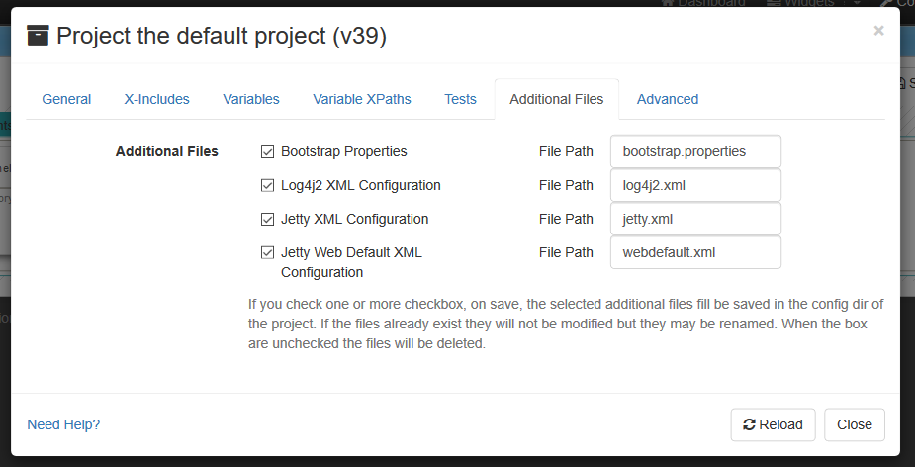This screenshot has height=467, width=915.
Task: Click the Close button in the footer
Action: click(x=854, y=424)
